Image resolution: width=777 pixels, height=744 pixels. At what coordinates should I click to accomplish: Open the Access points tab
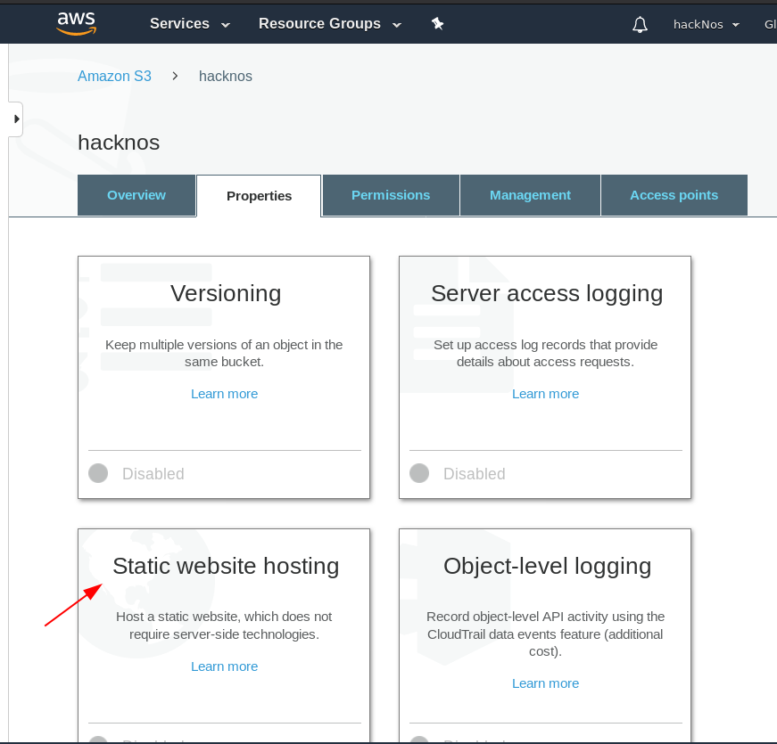coord(674,195)
